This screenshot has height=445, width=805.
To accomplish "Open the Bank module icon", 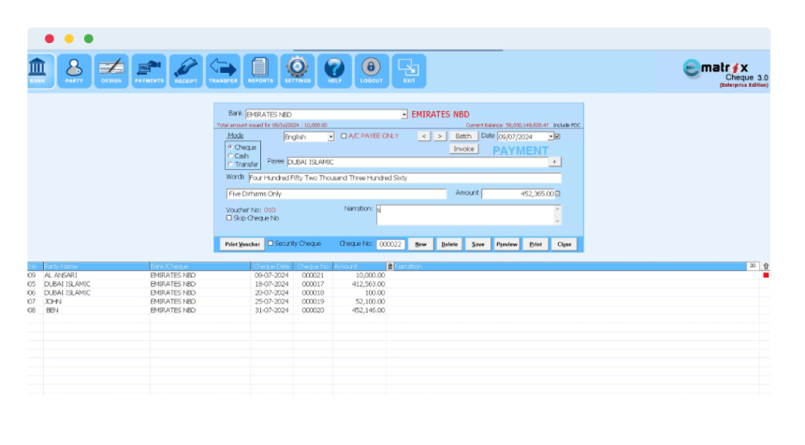I will pos(40,71).
